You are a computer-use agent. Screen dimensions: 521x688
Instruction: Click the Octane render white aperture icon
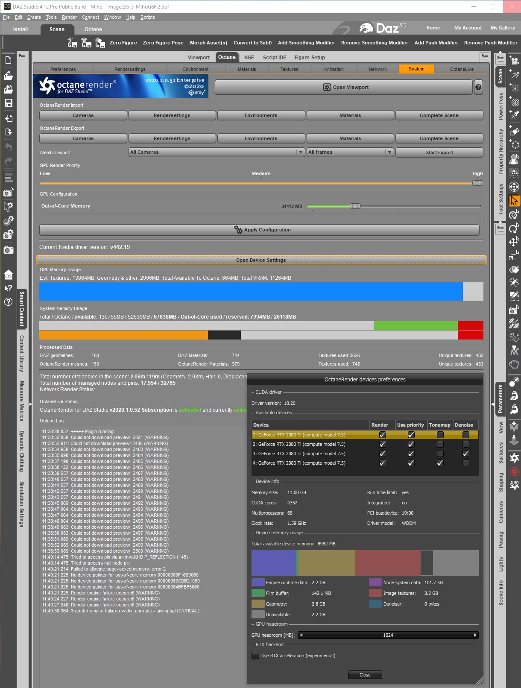(514, 458)
